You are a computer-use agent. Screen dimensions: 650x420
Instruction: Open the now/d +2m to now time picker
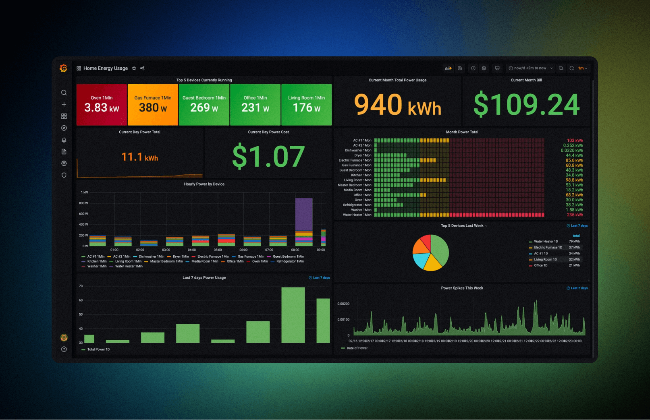(530, 68)
